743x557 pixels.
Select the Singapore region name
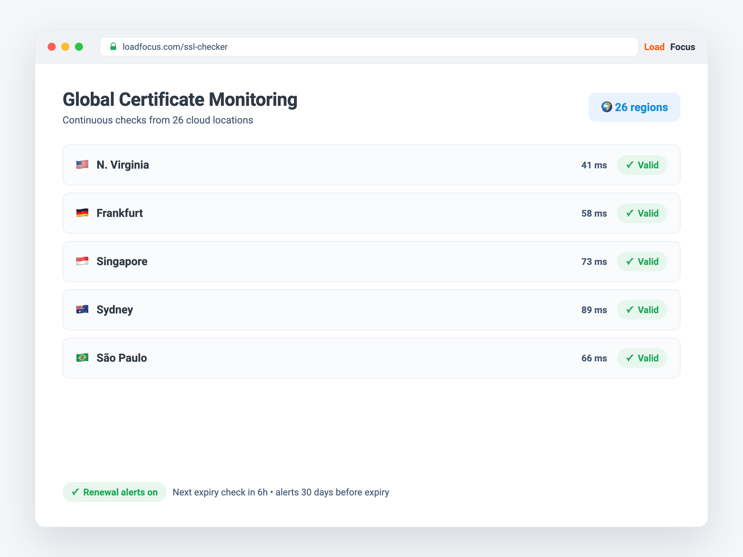point(122,261)
